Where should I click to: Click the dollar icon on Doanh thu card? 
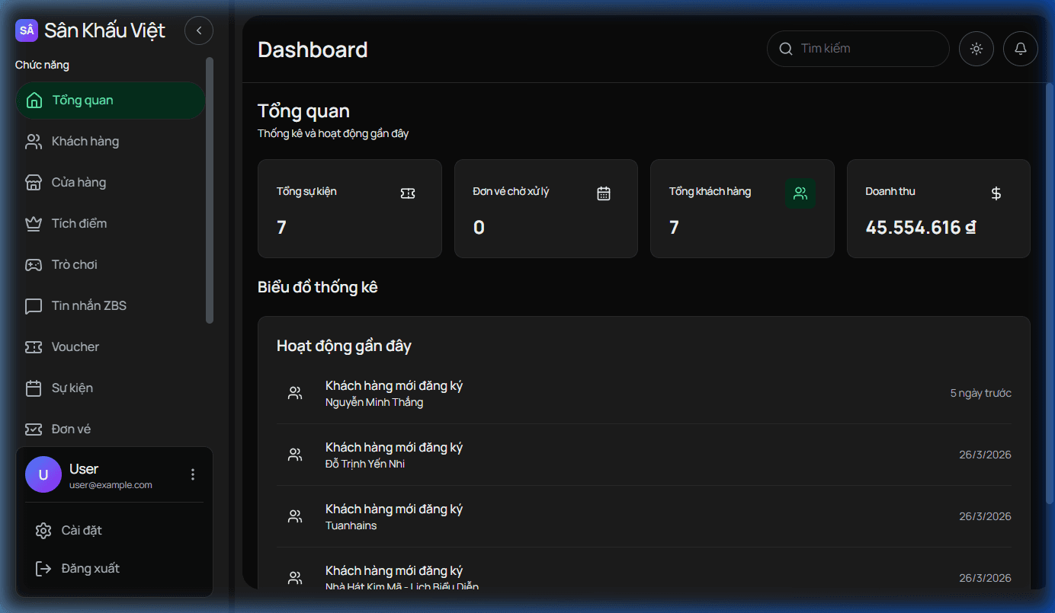pyautogui.click(x=996, y=193)
